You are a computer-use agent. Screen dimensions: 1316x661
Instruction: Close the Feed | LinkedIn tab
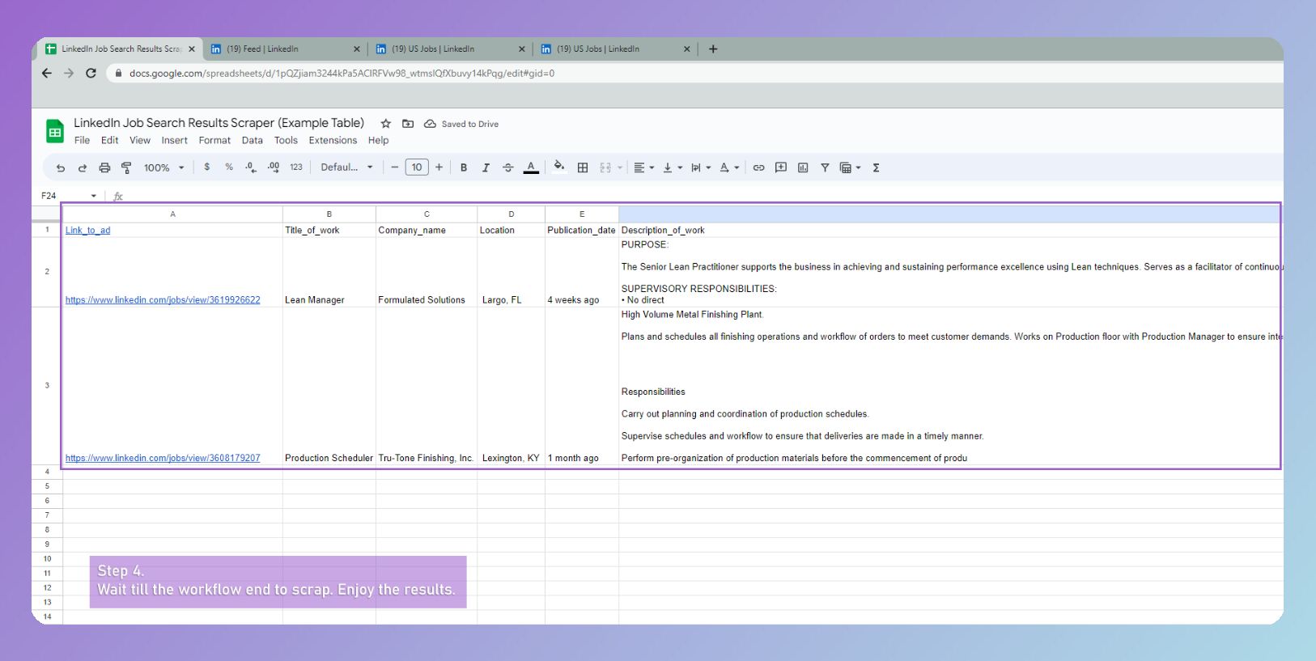[x=356, y=49]
